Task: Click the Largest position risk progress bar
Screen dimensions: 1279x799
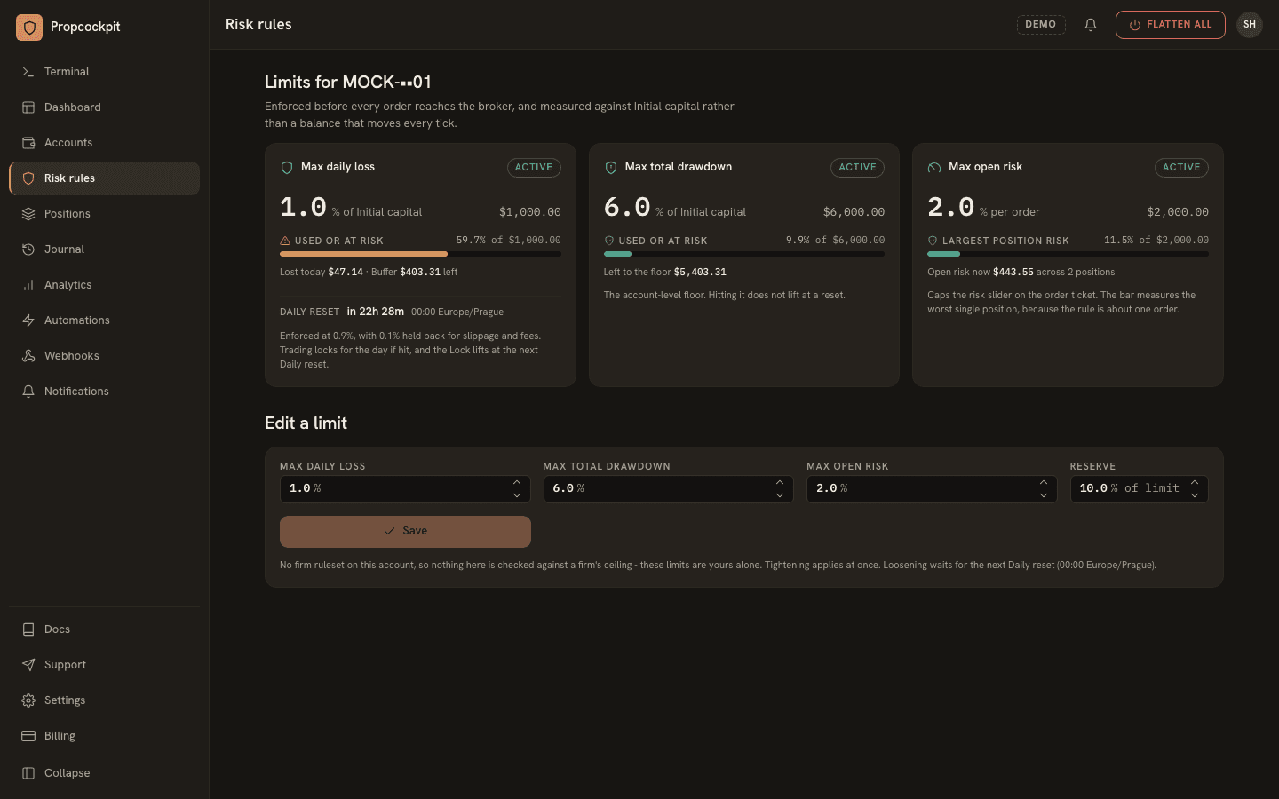Action: (1068, 254)
